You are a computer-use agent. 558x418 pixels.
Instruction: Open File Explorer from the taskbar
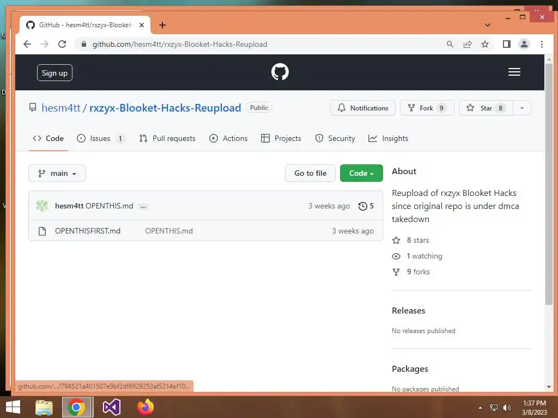[x=44, y=407]
